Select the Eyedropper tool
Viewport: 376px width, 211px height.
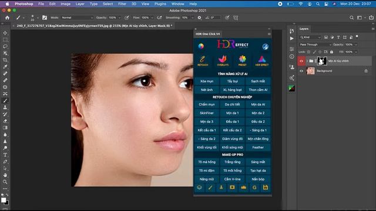pyautogui.click(x=5, y=67)
